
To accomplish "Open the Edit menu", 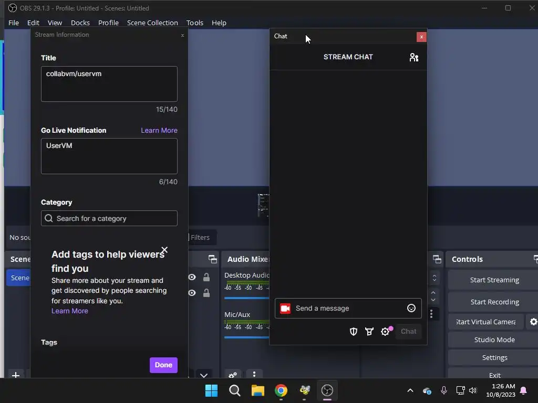I will [33, 23].
